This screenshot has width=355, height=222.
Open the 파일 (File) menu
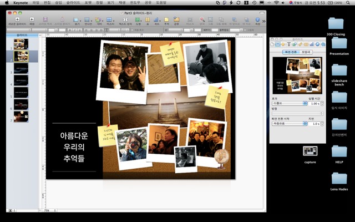click(x=35, y=3)
